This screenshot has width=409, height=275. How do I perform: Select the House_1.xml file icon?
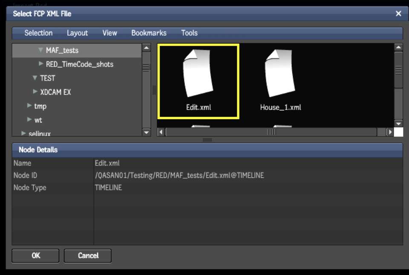tap(280, 72)
